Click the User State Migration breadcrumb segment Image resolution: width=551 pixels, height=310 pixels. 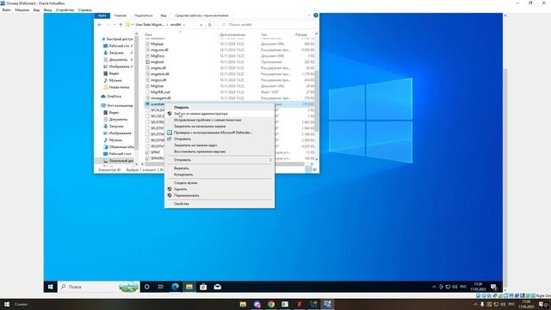150,25
